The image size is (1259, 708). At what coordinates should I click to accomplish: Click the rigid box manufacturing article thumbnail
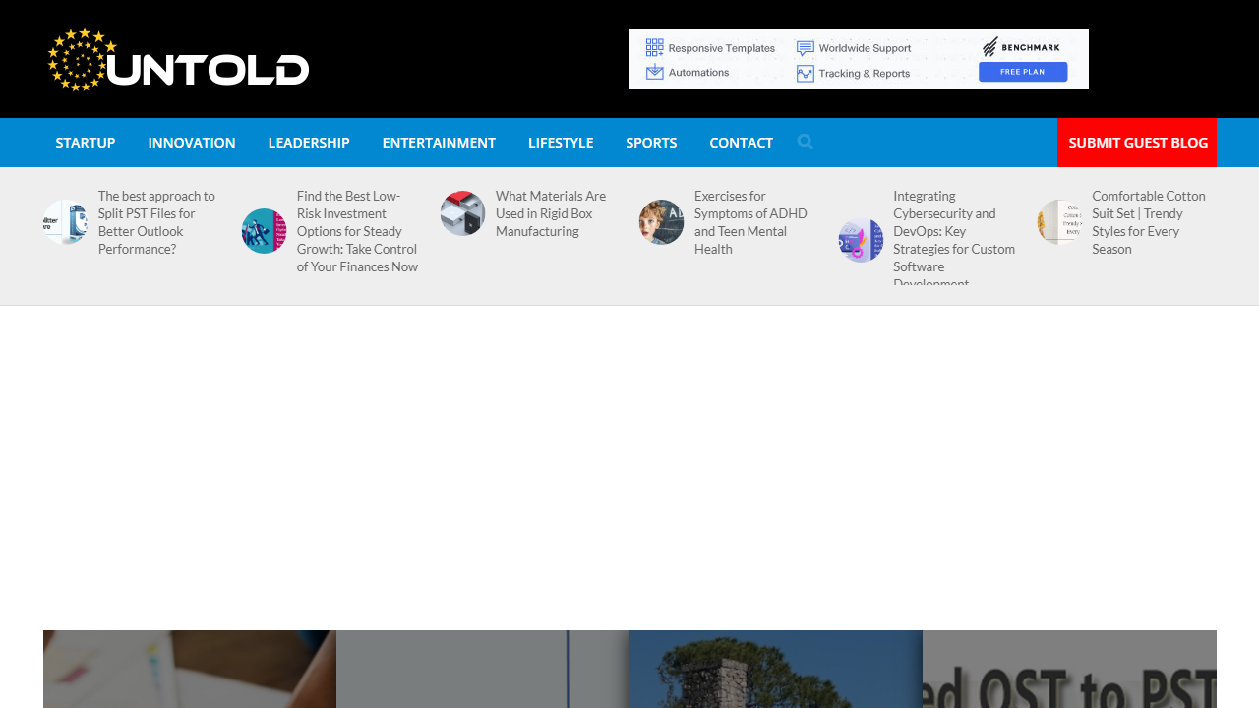[462, 213]
